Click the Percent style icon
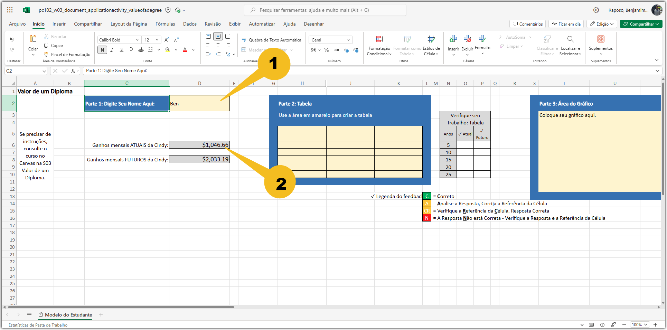 pyautogui.click(x=327, y=50)
